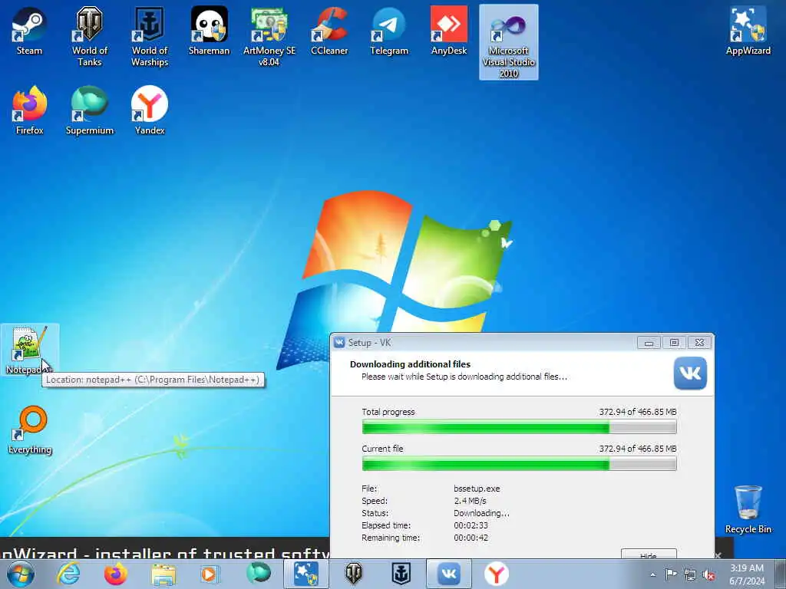Click the muted volume tray icon
Screen dimensions: 786x589
click(x=708, y=574)
